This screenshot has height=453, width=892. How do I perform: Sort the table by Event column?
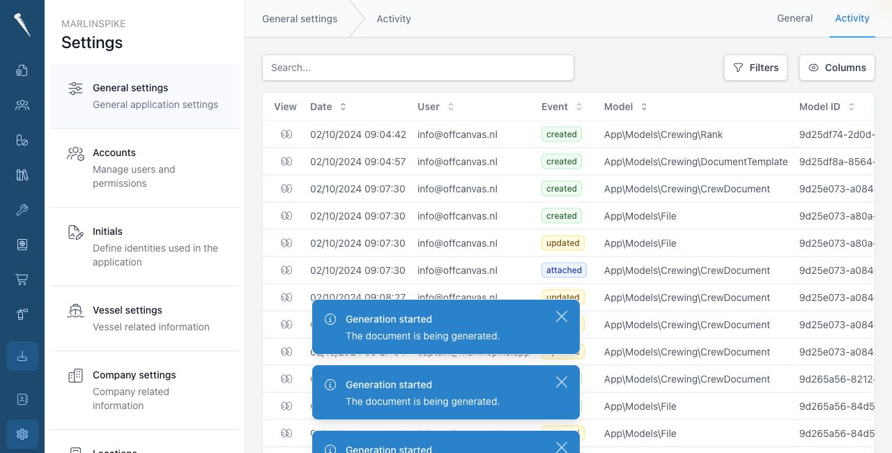(x=562, y=107)
